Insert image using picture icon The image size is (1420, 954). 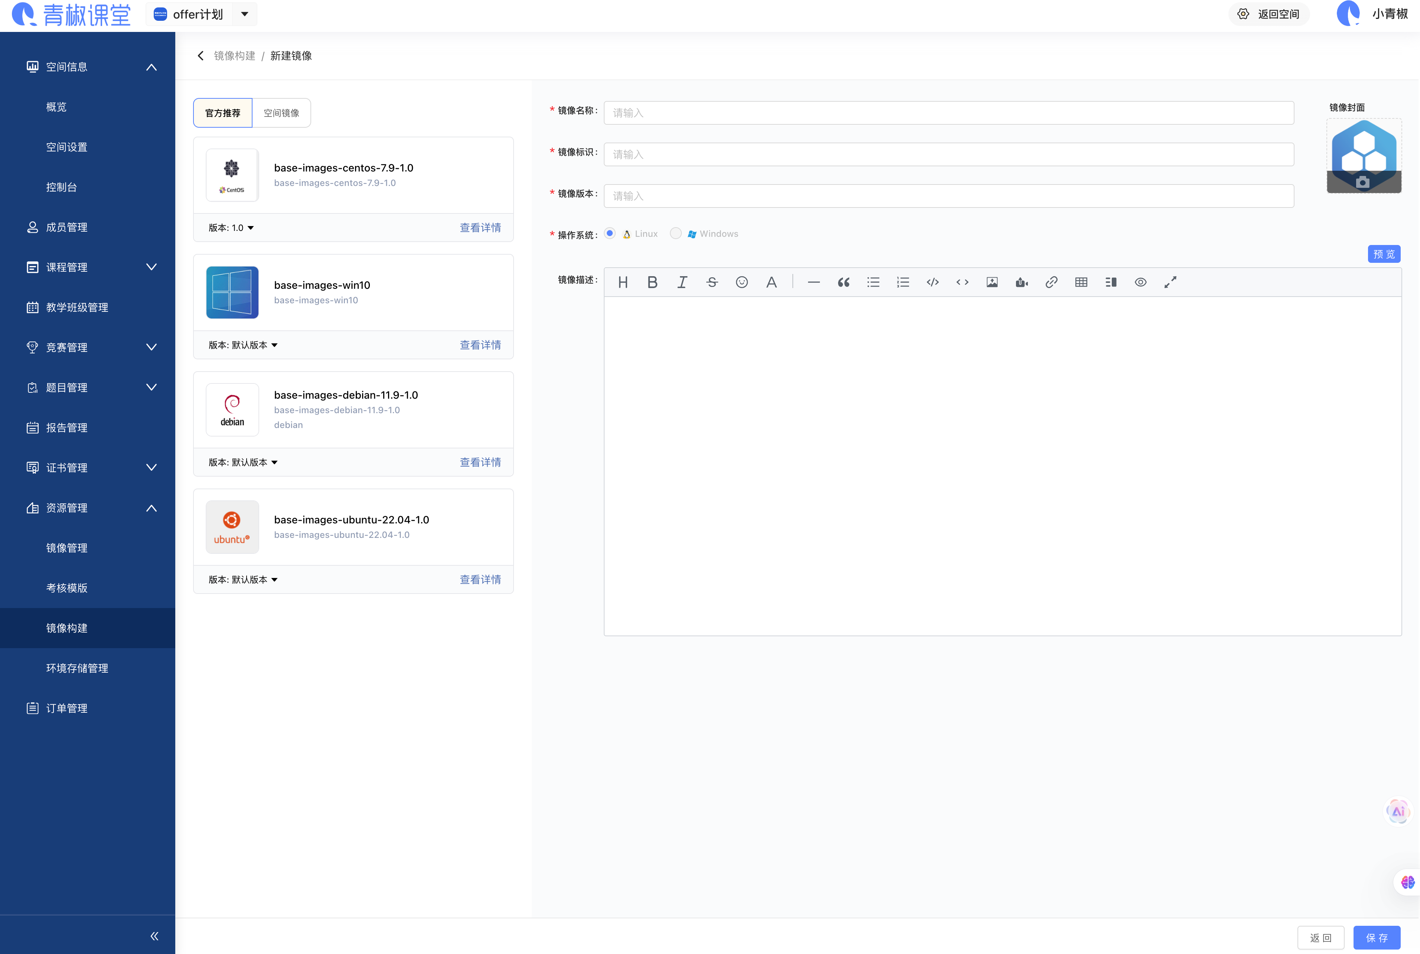pyautogui.click(x=992, y=282)
